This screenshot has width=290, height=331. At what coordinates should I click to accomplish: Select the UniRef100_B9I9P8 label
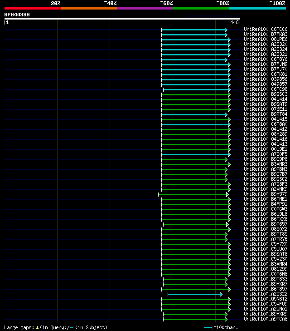tap(266, 159)
